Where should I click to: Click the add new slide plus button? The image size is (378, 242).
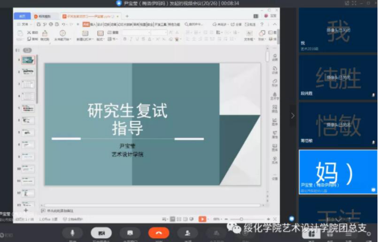(26, 210)
